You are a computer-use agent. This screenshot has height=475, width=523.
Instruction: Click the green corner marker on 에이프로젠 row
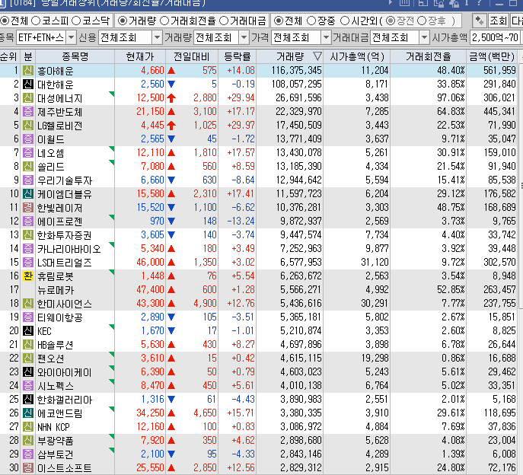[x=112, y=217]
